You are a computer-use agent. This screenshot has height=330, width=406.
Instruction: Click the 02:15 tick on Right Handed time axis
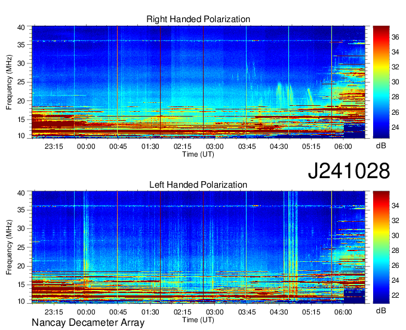pyautogui.click(x=183, y=146)
